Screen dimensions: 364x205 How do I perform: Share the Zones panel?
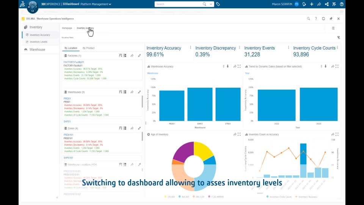click(132, 128)
